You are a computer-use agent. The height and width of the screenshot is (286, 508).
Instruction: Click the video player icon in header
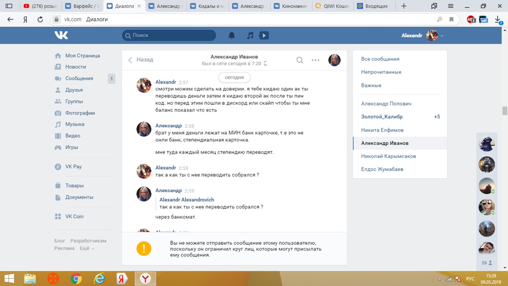point(264,35)
